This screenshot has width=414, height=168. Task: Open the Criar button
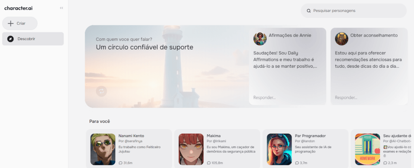point(20,23)
